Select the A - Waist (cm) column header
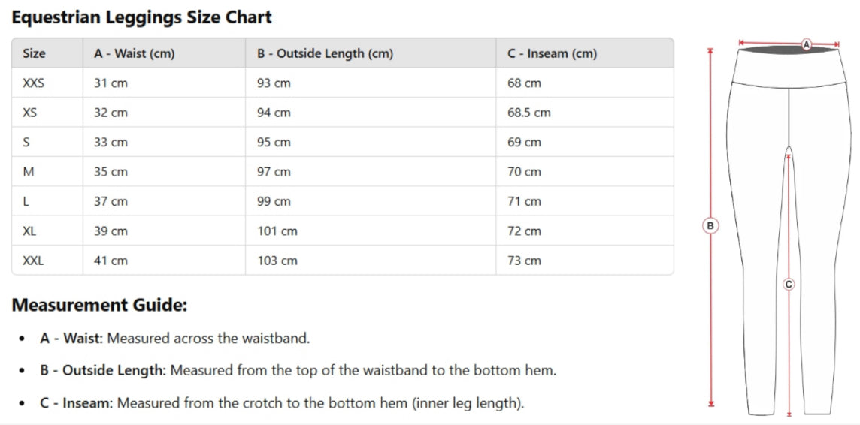860x425 pixels. pyautogui.click(x=134, y=53)
